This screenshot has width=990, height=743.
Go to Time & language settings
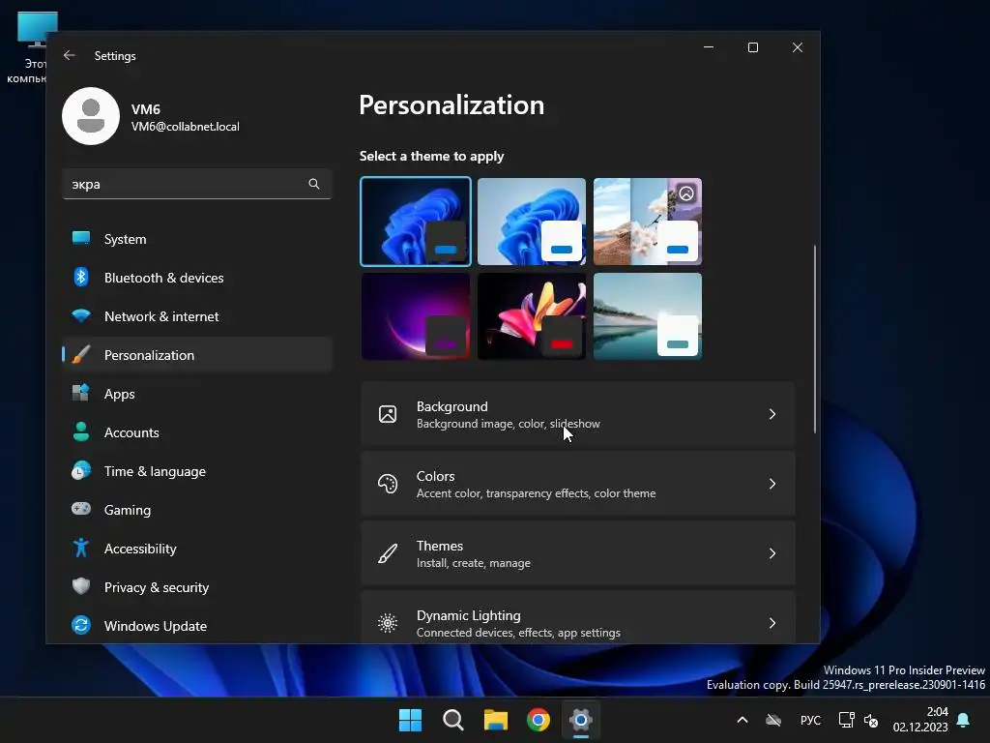[197, 471]
